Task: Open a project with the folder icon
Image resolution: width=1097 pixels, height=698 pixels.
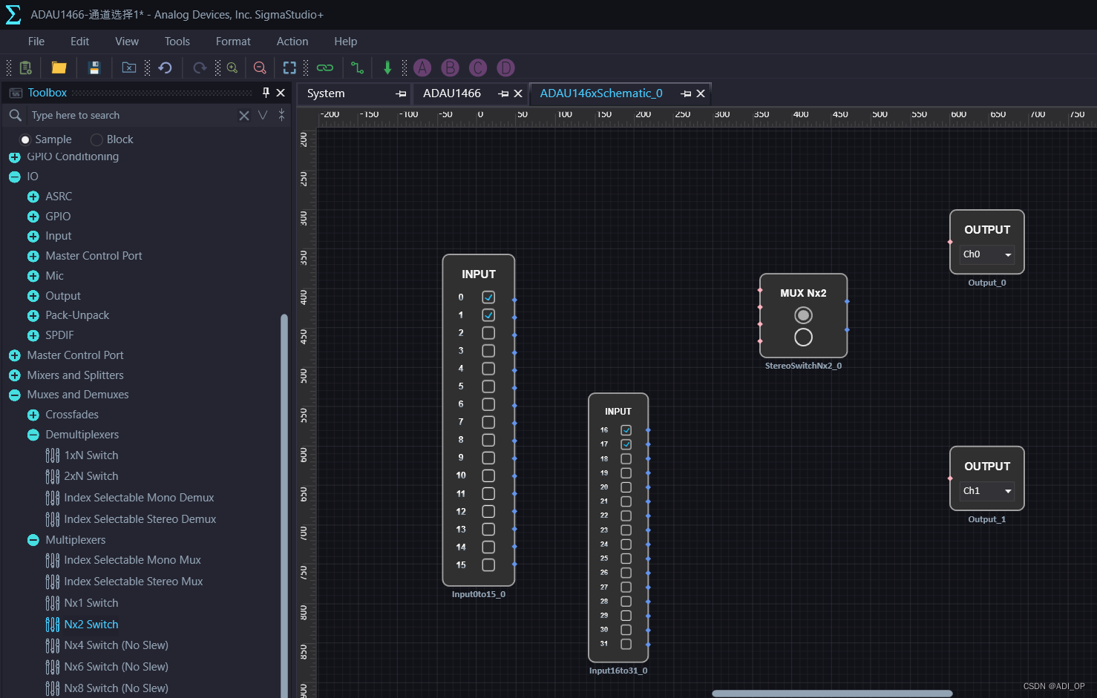Action: 59,68
